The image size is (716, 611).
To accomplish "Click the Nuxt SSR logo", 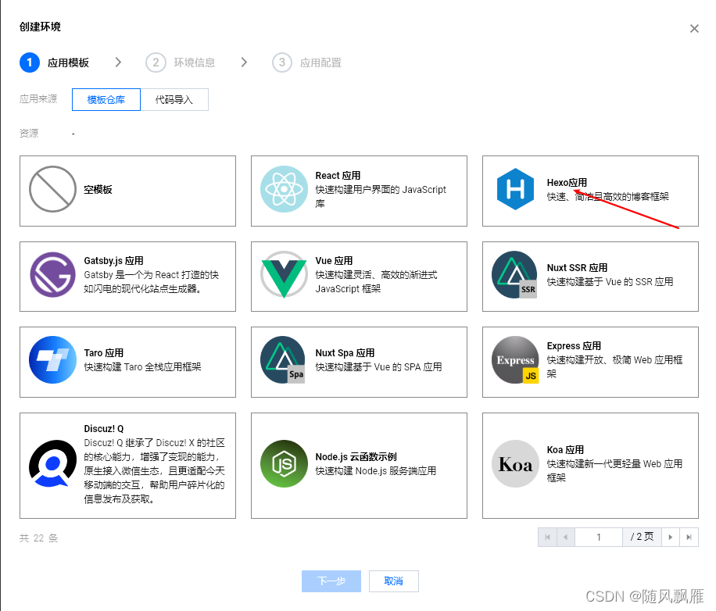I will click(515, 275).
